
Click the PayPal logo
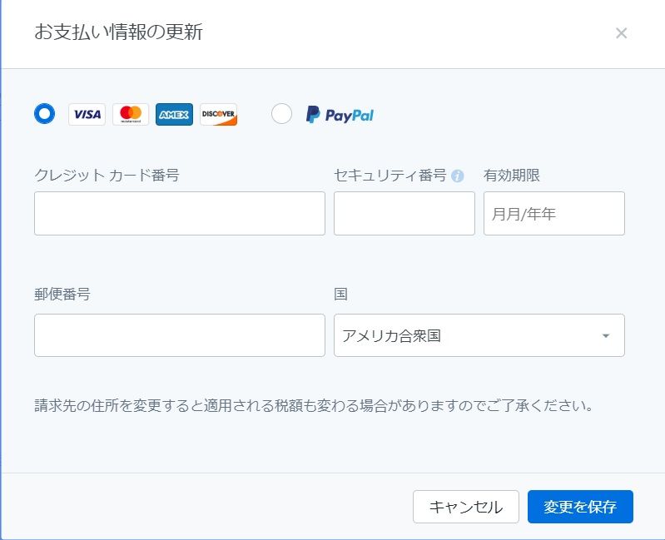pyautogui.click(x=340, y=115)
